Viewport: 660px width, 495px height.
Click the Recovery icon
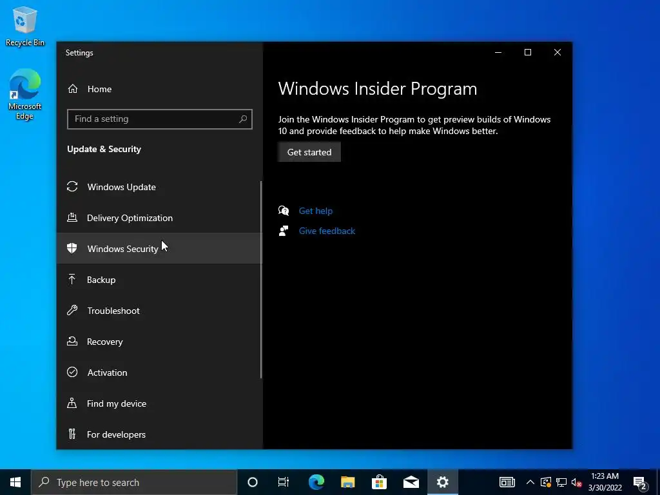point(72,341)
